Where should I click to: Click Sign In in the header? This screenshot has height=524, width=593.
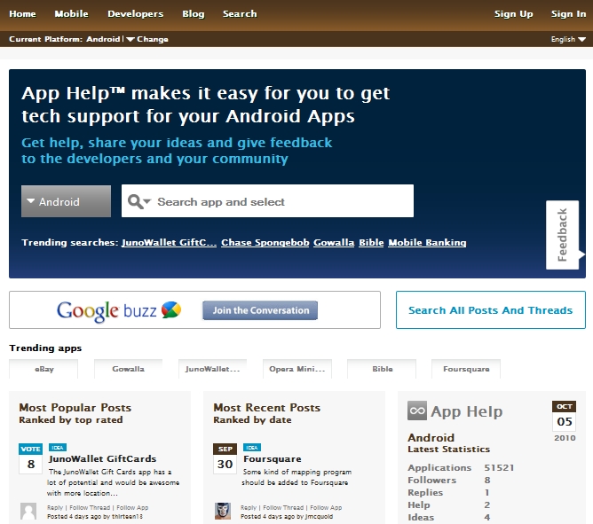coord(568,14)
